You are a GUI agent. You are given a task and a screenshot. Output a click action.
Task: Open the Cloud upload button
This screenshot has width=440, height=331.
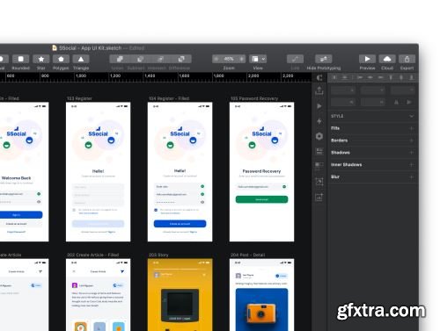tap(387, 59)
